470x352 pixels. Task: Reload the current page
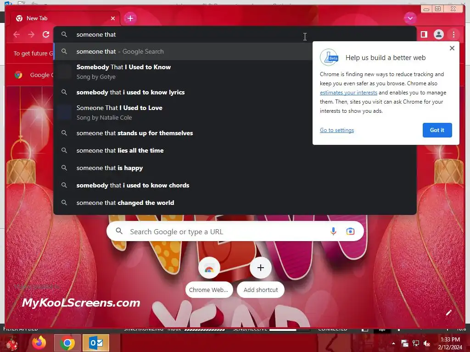click(46, 34)
